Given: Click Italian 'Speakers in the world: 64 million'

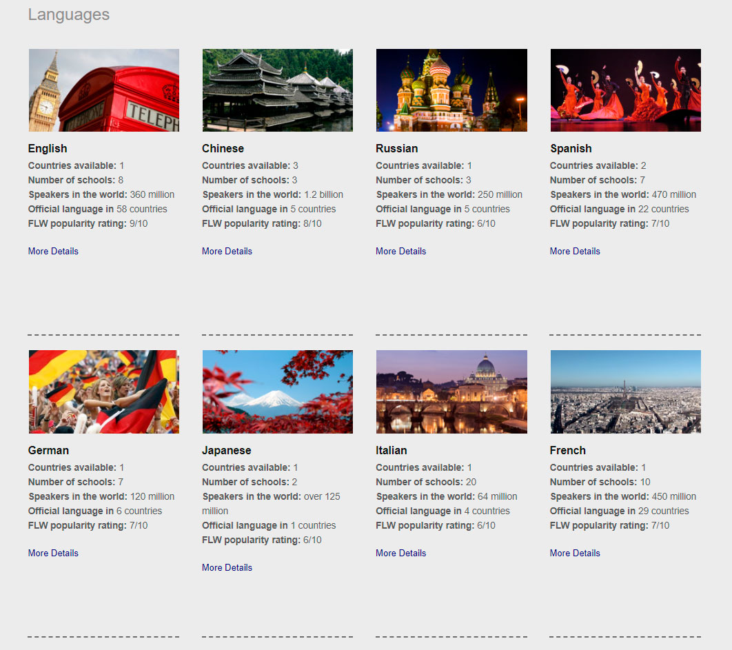Looking at the screenshot, I should coord(447,496).
